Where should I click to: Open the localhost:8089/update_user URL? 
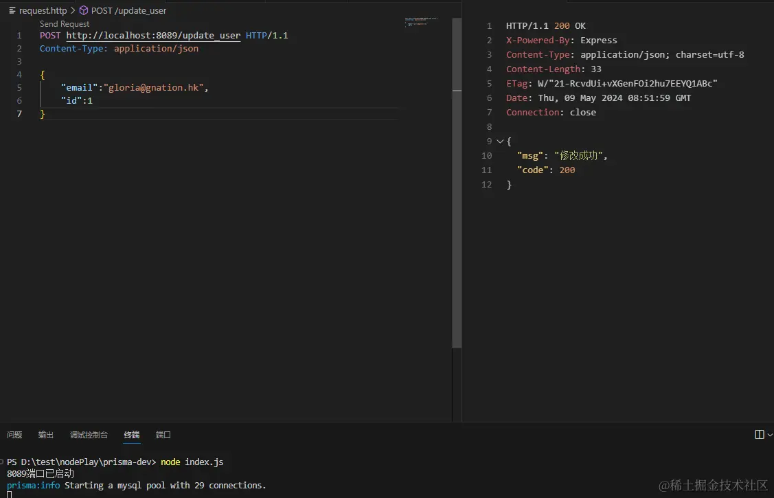(x=153, y=36)
